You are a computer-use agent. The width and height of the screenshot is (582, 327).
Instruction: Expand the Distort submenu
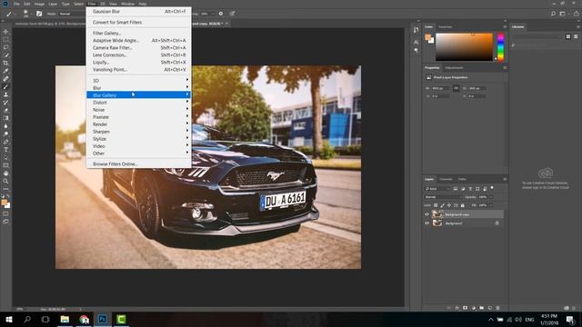(x=138, y=103)
